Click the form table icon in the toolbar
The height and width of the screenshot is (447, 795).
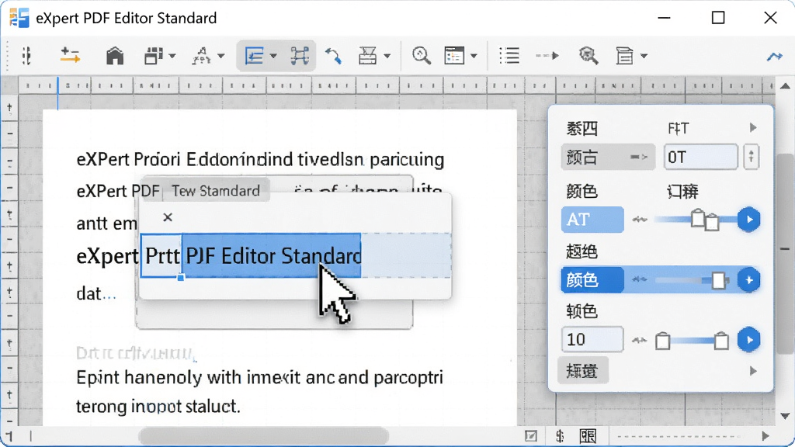[454, 56]
